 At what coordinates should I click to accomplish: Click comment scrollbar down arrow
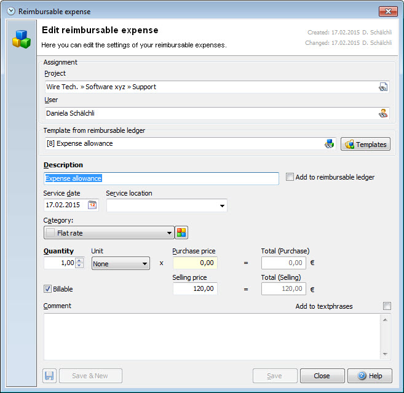pyautogui.click(x=385, y=354)
